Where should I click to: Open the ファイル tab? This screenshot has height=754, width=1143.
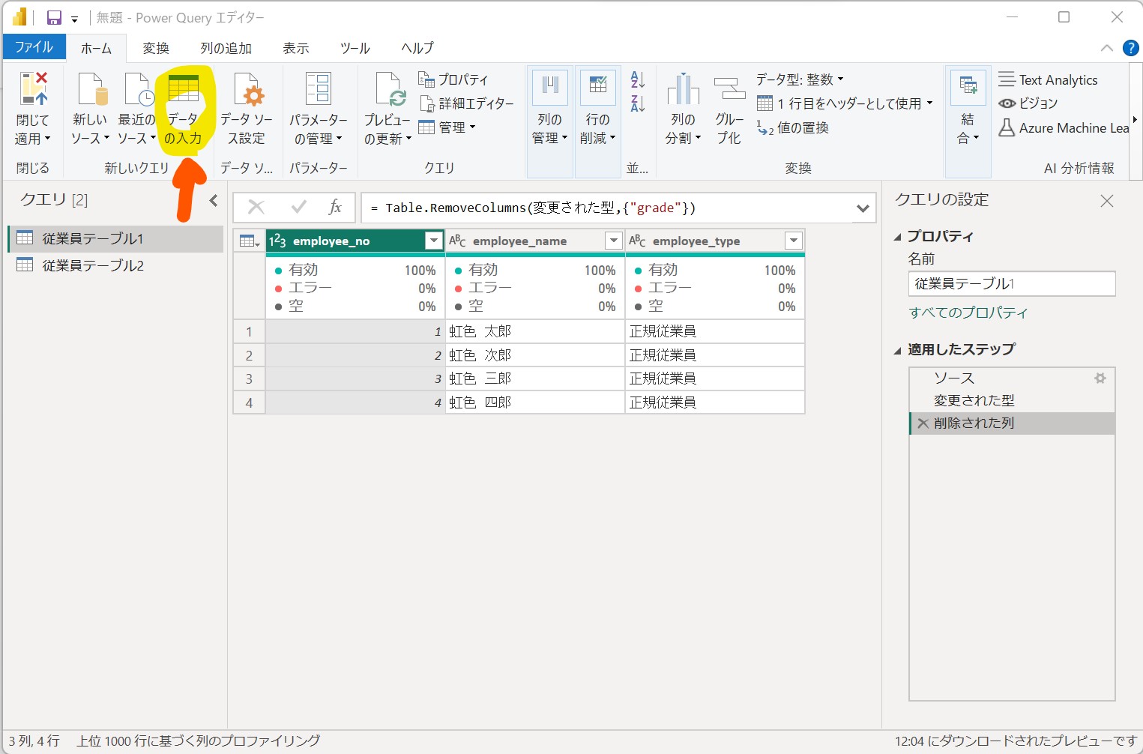point(34,47)
